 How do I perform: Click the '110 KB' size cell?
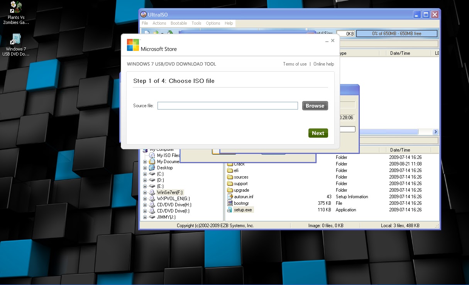click(324, 210)
